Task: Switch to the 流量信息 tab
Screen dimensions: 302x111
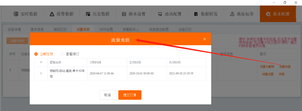Action: point(83,30)
